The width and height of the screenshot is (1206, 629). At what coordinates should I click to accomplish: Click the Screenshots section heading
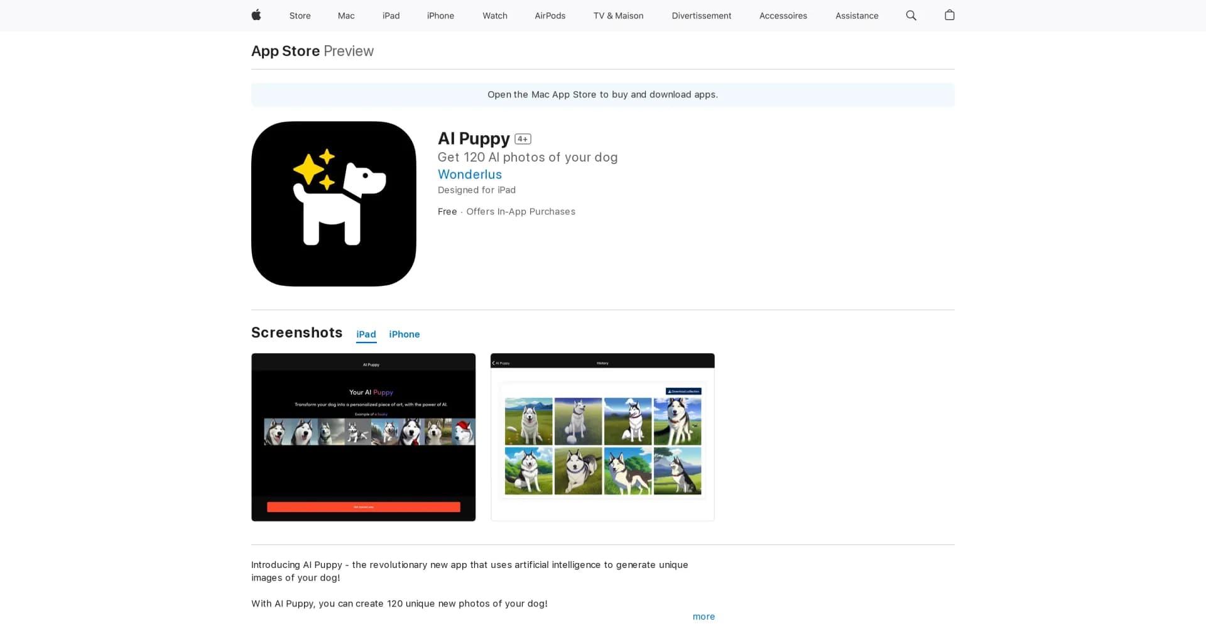click(296, 332)
